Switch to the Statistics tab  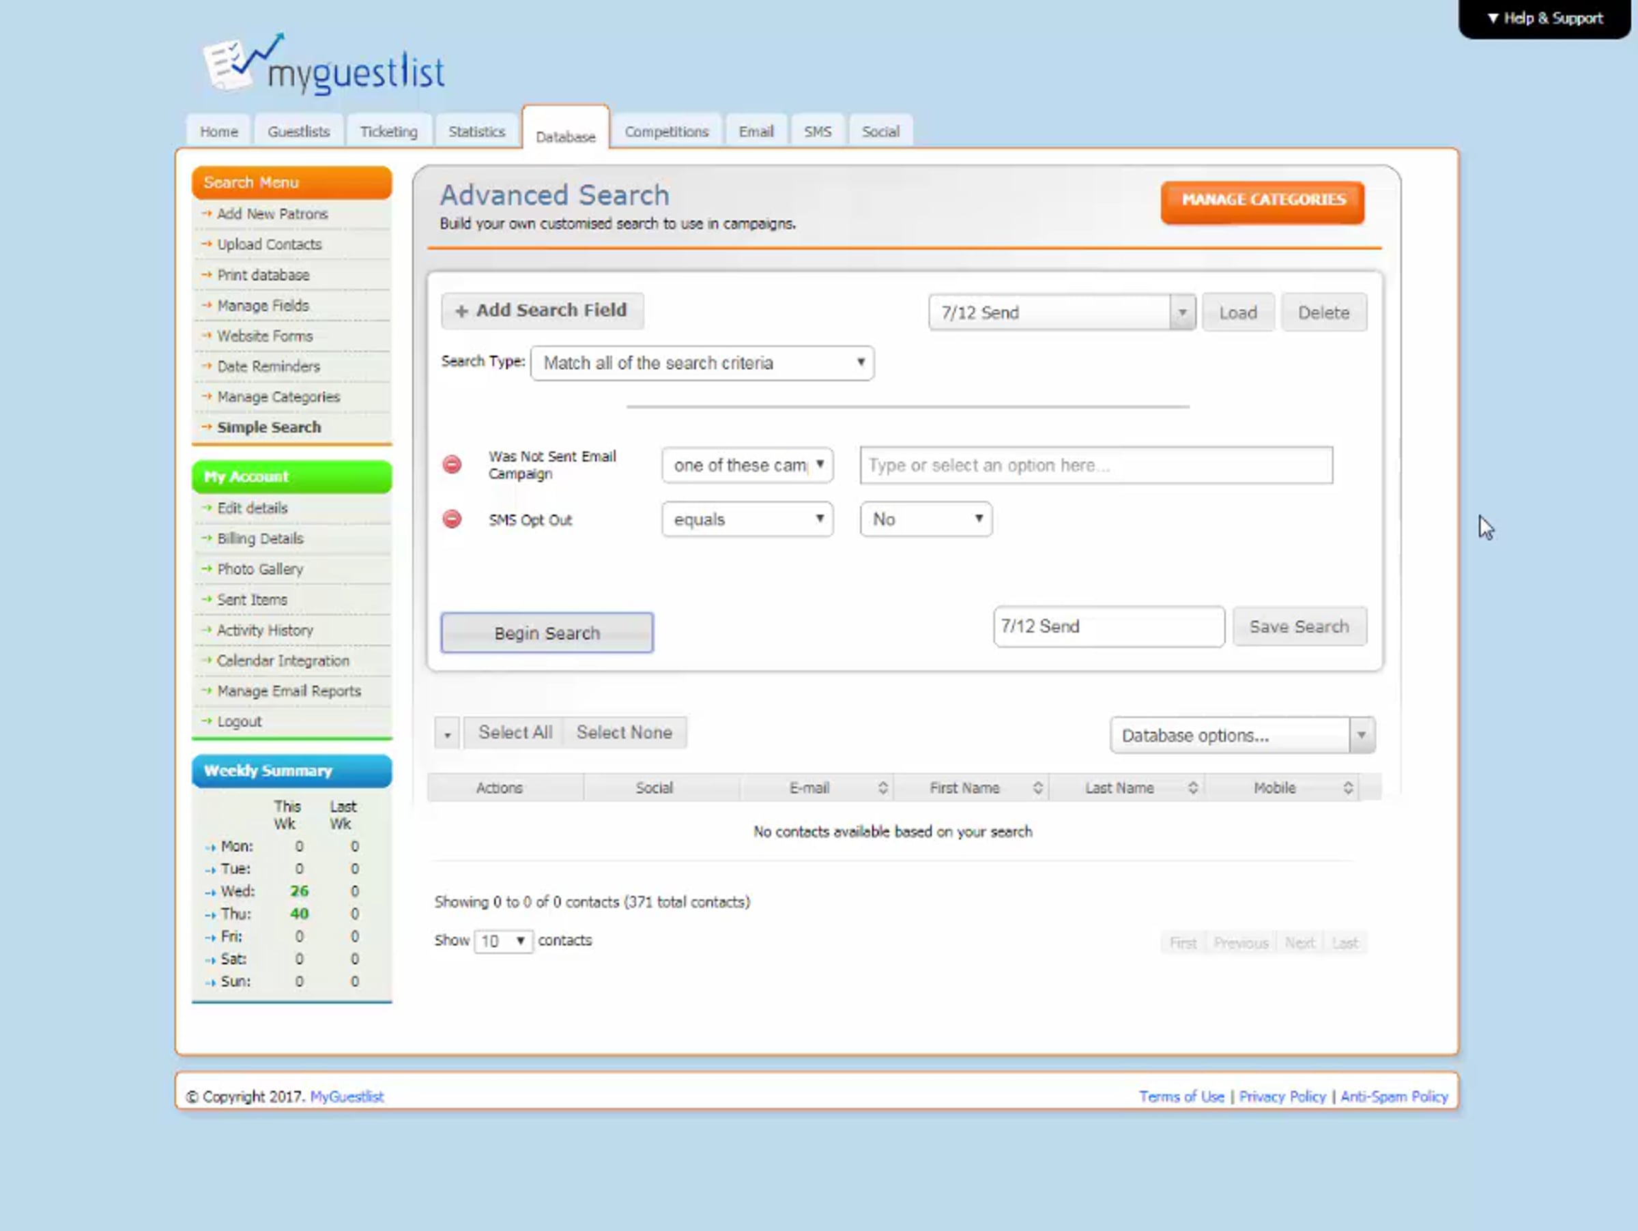(x=476, y=132)
